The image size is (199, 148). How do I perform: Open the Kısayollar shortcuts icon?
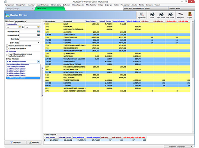click(180, 15)
